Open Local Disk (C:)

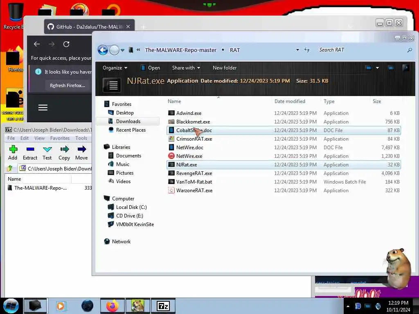point(131,207)
